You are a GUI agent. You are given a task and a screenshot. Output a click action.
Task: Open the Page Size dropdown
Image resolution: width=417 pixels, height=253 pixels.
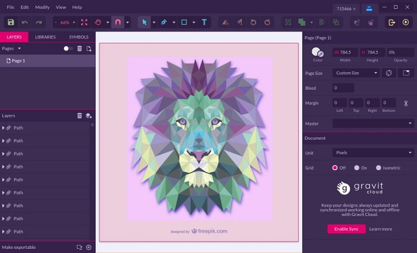click(x=356, y=73)
